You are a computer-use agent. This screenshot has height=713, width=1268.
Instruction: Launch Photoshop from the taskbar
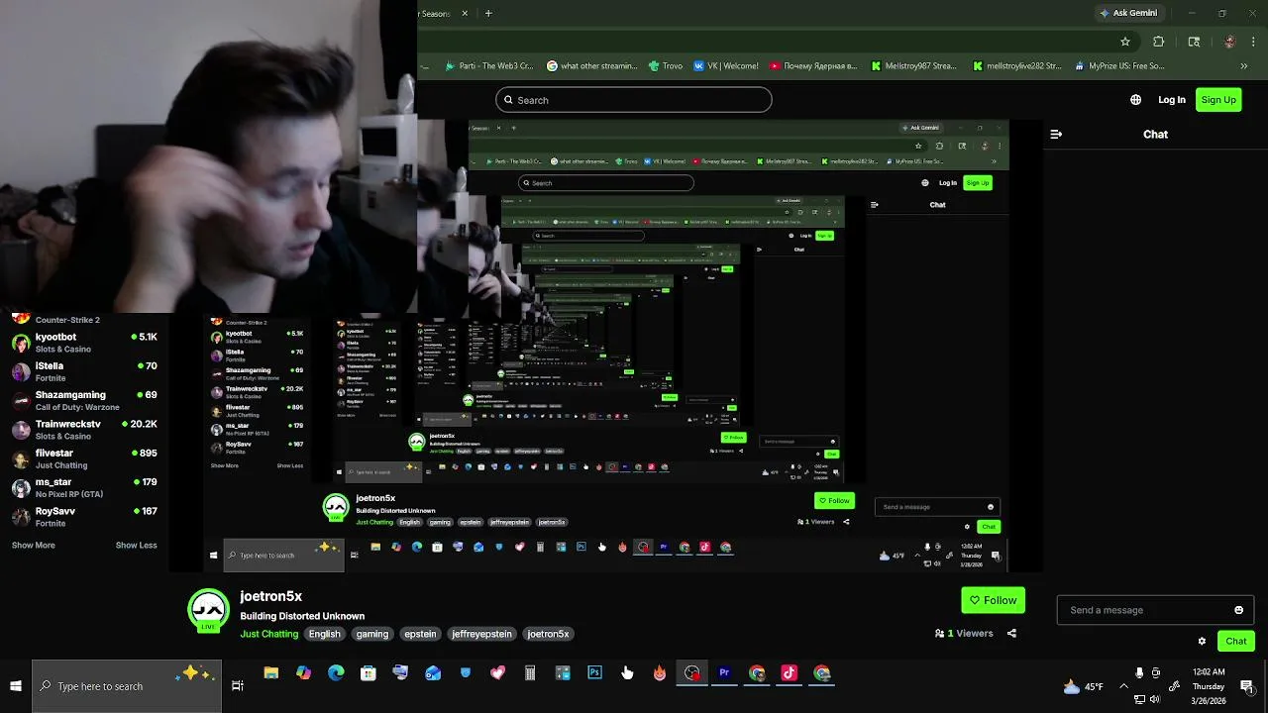click(594, 673)
